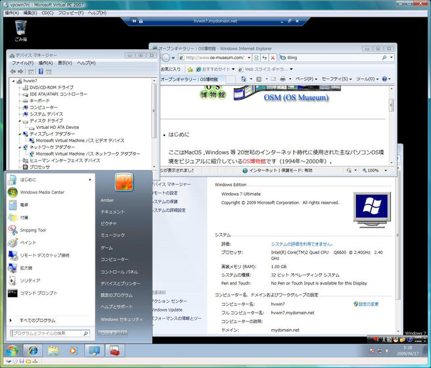Click the Bing search input field

point(332,58)
